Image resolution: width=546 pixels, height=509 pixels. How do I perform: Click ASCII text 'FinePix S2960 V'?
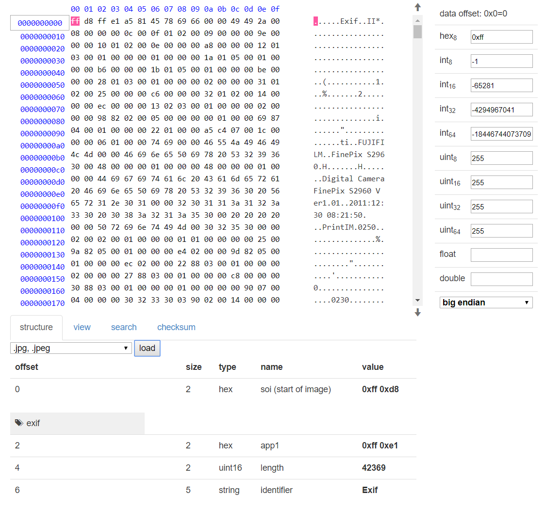(347, 191)
